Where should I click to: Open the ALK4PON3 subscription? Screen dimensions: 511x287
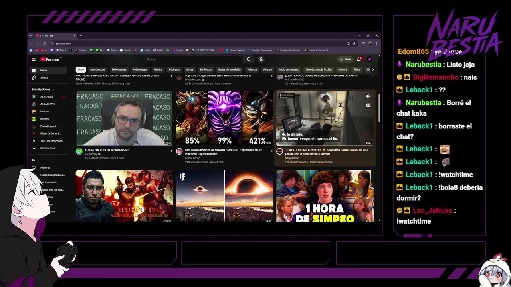click(x=49, y=97)
